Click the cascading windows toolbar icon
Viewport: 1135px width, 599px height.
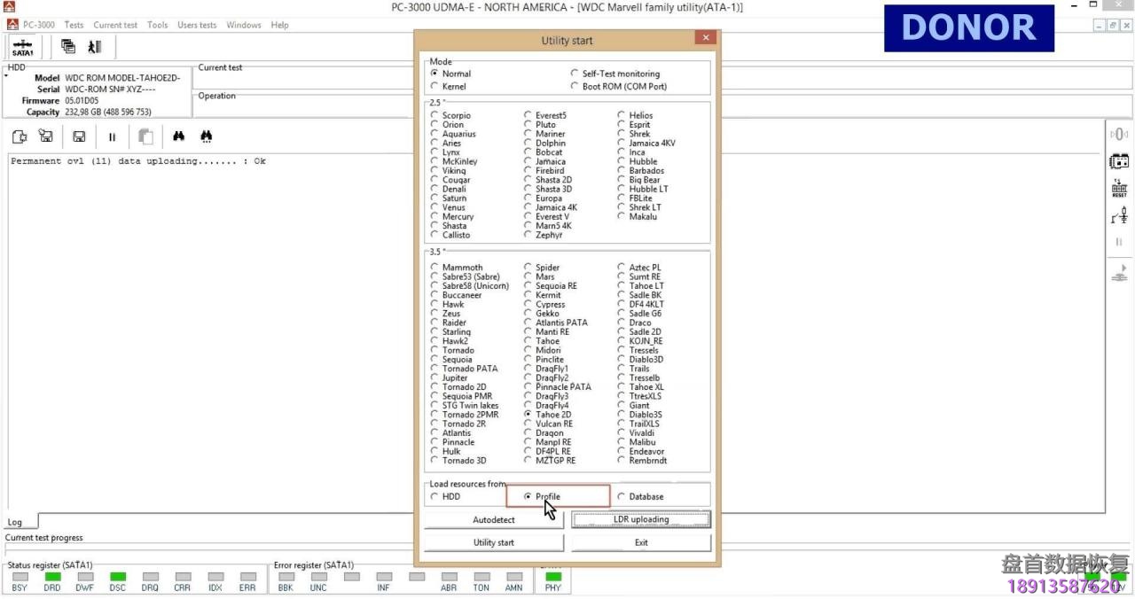(x=68, y=47)
